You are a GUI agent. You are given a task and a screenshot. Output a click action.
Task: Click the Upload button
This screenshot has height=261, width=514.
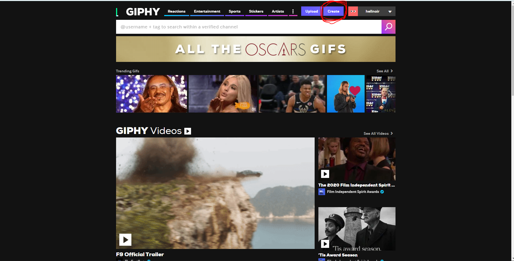311,11
